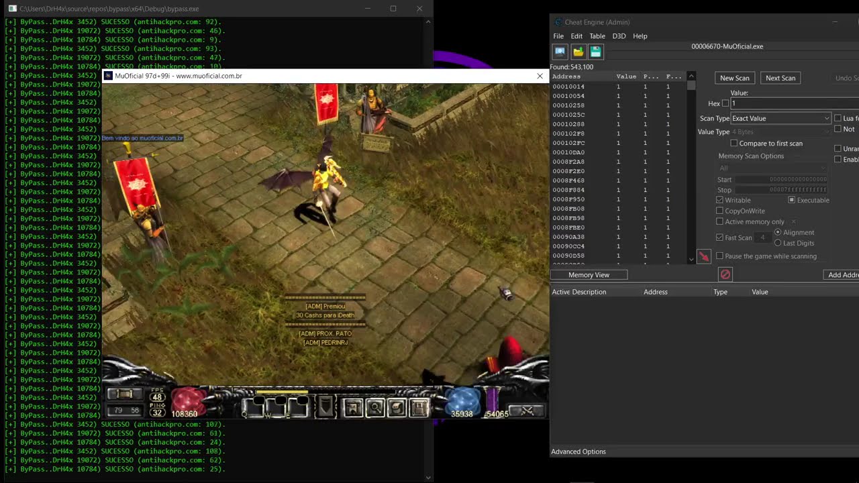Click the red health orb in the game
This screenshot has height=483, width=859.
click(x=189, y=402)
